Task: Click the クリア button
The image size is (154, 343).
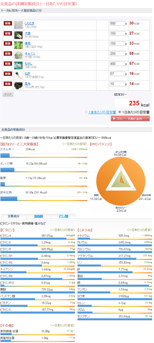Action: pyautogui.click(x=8, y=94)
